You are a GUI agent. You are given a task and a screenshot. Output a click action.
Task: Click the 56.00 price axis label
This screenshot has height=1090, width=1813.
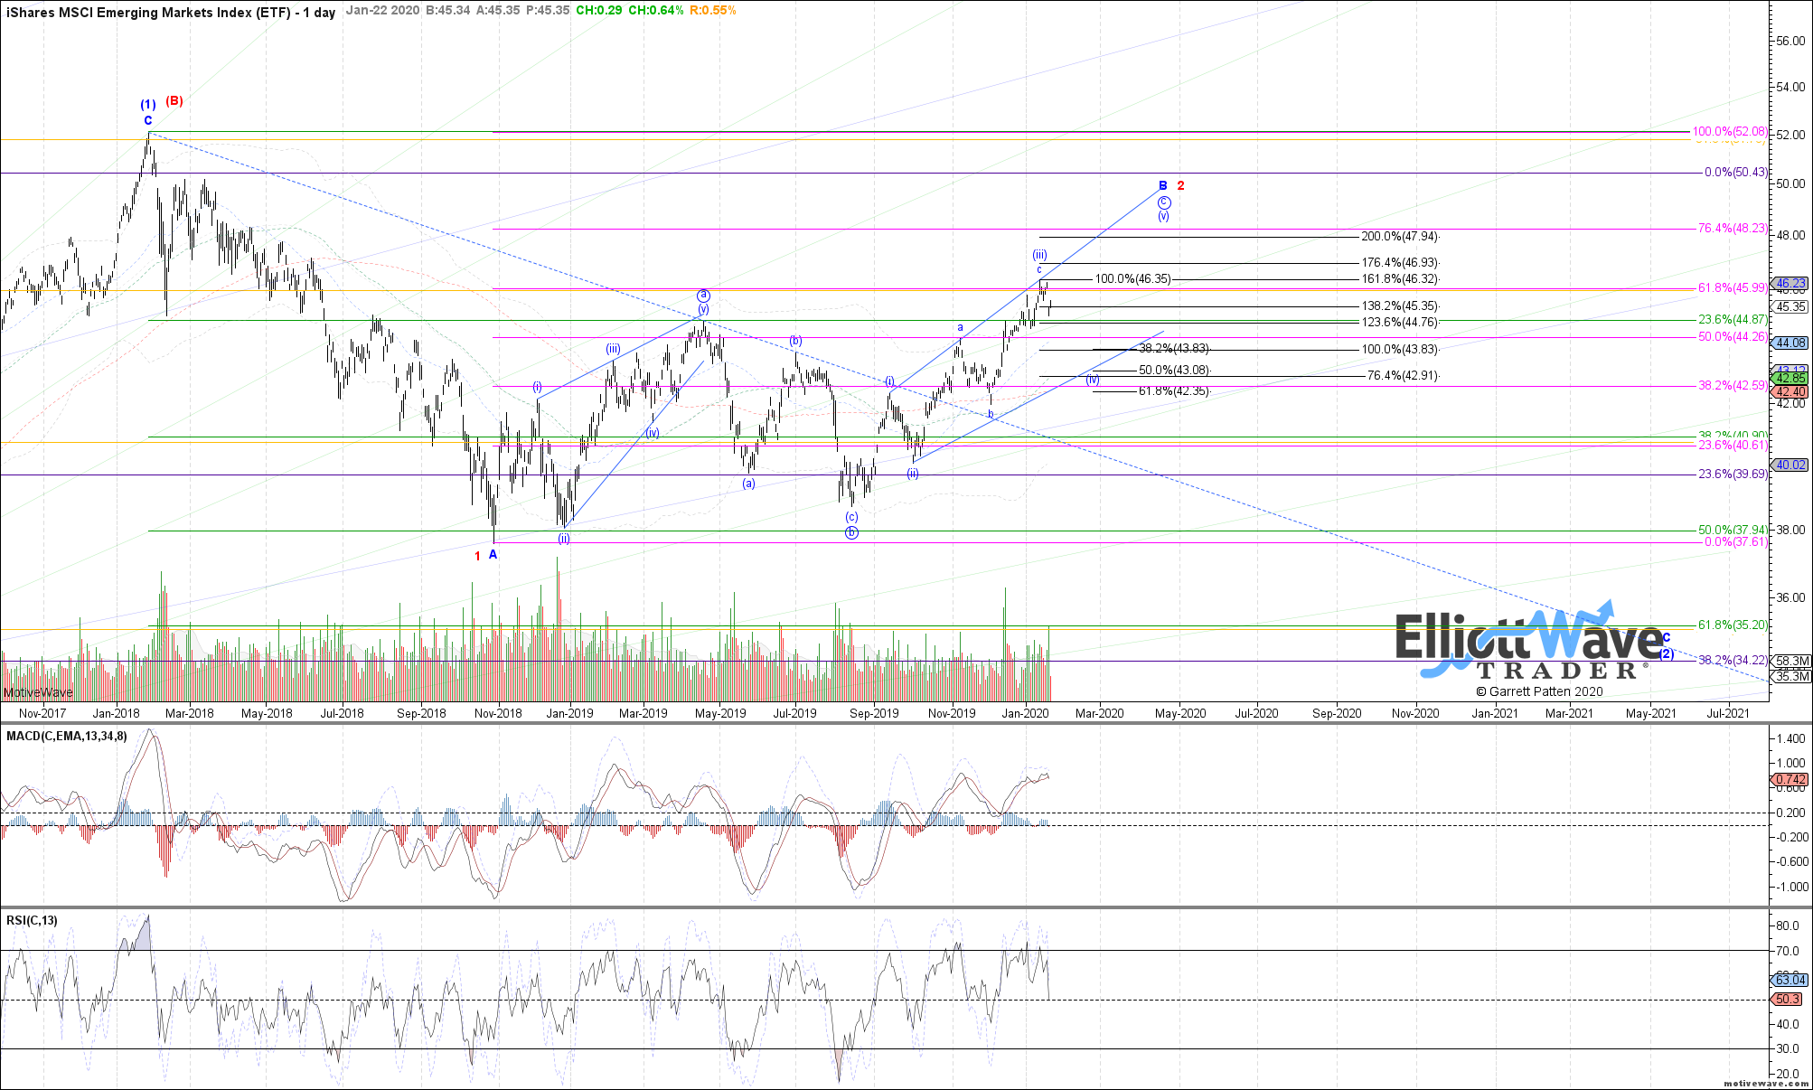coord(1790,41)
